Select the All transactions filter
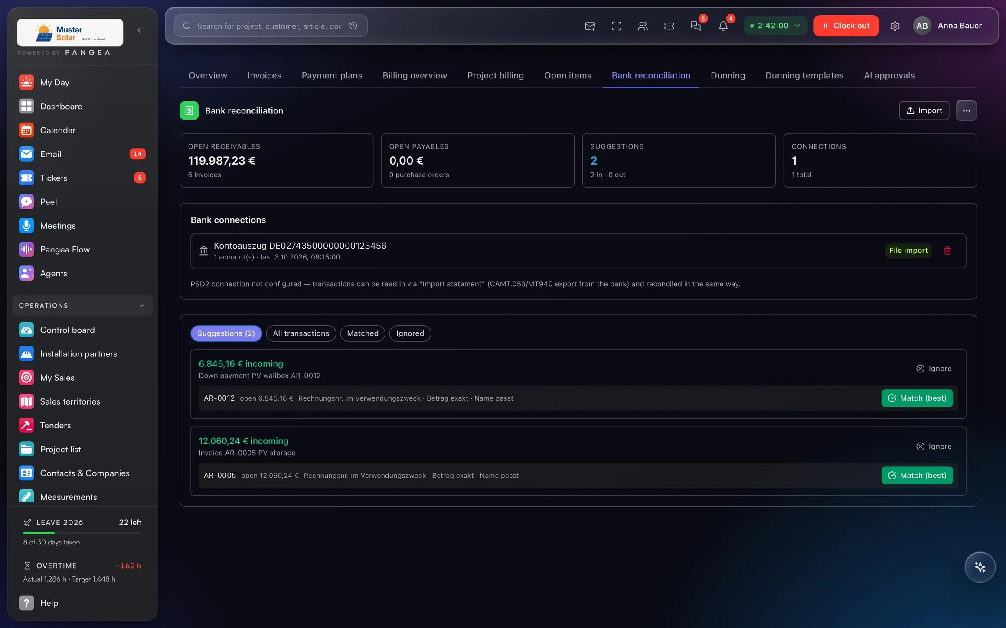 coord(301,333)
